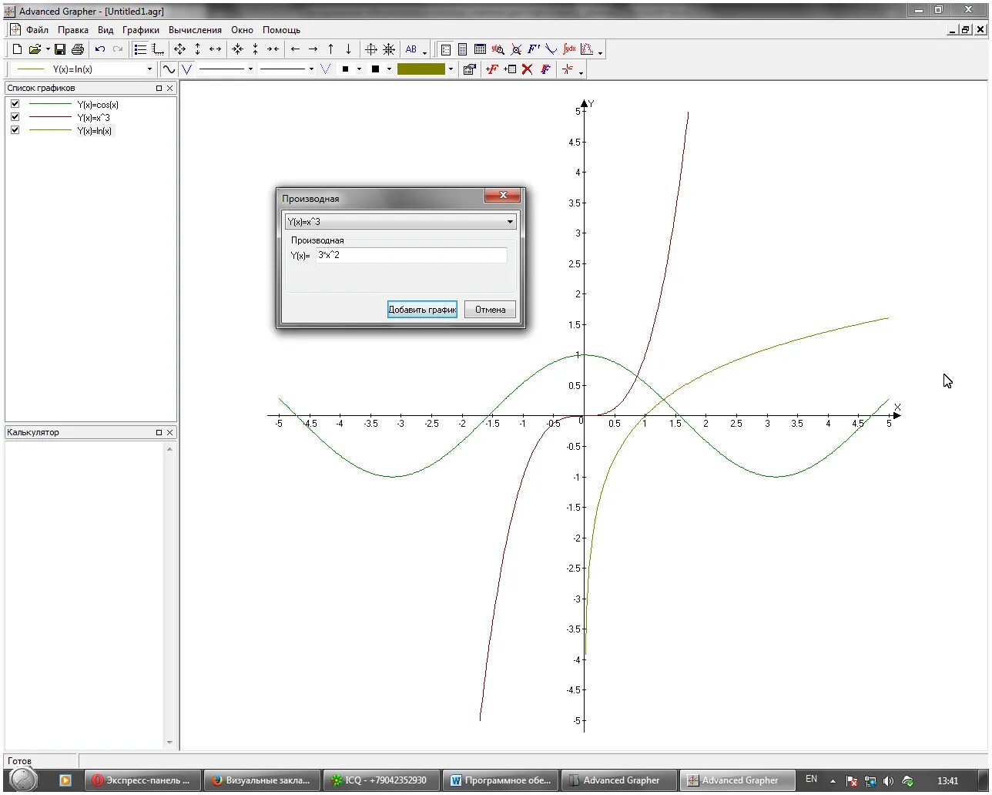Create a new document with the blank page icon
992x795 pixels.
click(x=17, y=49)
